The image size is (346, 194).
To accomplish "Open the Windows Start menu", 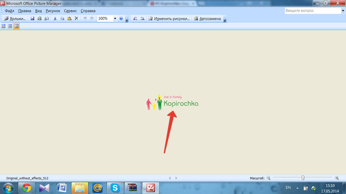I will coord(8,188).
